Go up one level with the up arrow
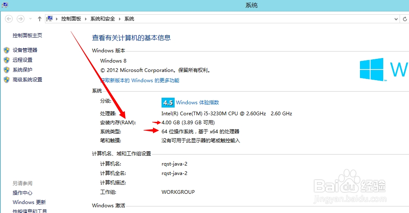This screenshot has height=213, width=409. 39,19
